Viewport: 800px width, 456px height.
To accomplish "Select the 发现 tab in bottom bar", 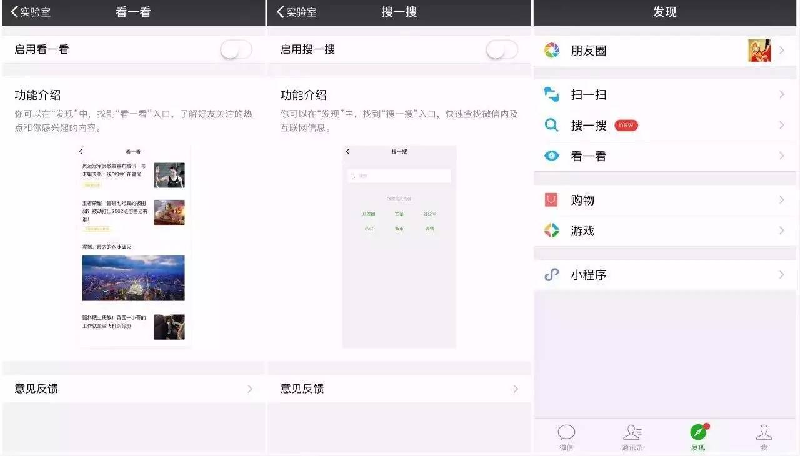I will click(x=698, y=437).
